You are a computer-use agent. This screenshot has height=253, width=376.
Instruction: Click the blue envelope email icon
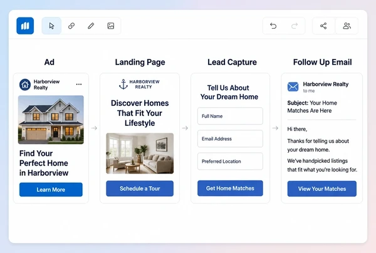coord(293,86)
